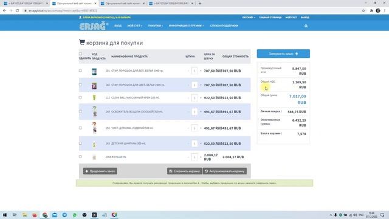The width and height of the screenshot is (389, 219).
Task: Click the clock in the taskbar
Action: [x=371, y=215]
